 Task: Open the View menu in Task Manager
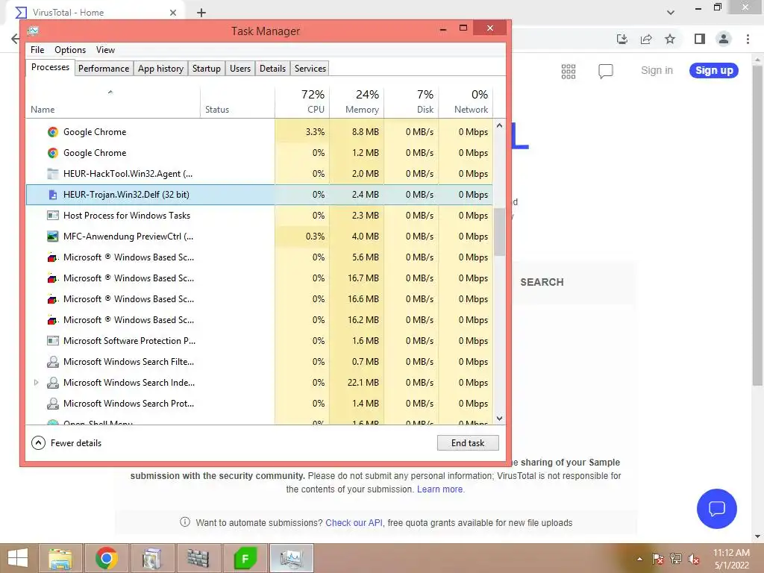click(x=105, y=50)
